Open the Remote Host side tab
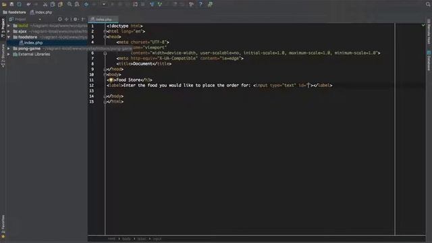 (x=429, y=32)
